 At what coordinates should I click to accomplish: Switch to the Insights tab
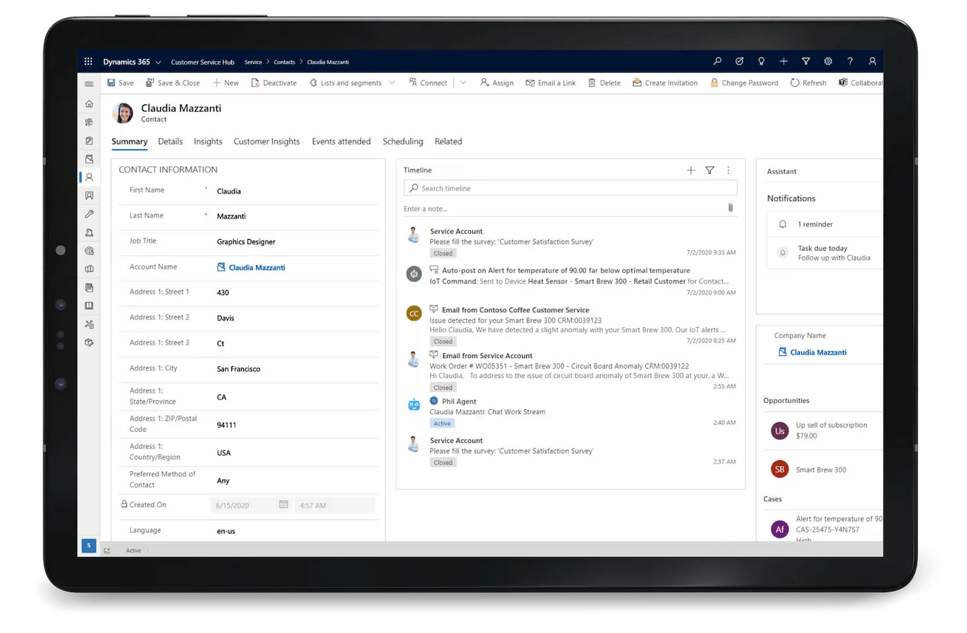(x=208, y=142)
